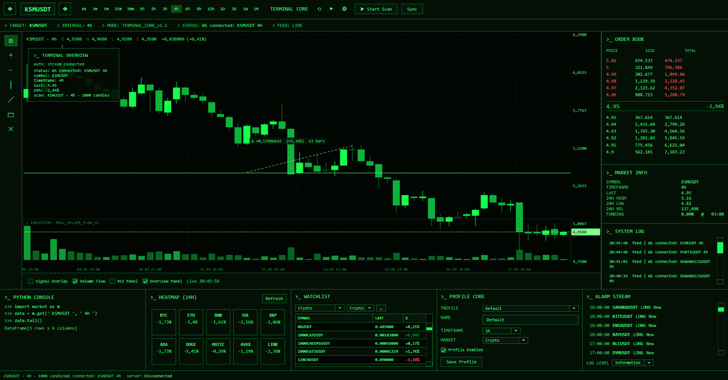Switch to the 12h timeframe
This screenshot has width=728, height=380.
[211, 9]
